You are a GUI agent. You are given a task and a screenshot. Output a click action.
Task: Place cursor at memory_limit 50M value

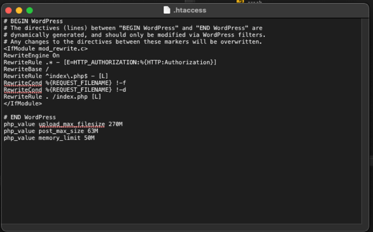[89, 138]
